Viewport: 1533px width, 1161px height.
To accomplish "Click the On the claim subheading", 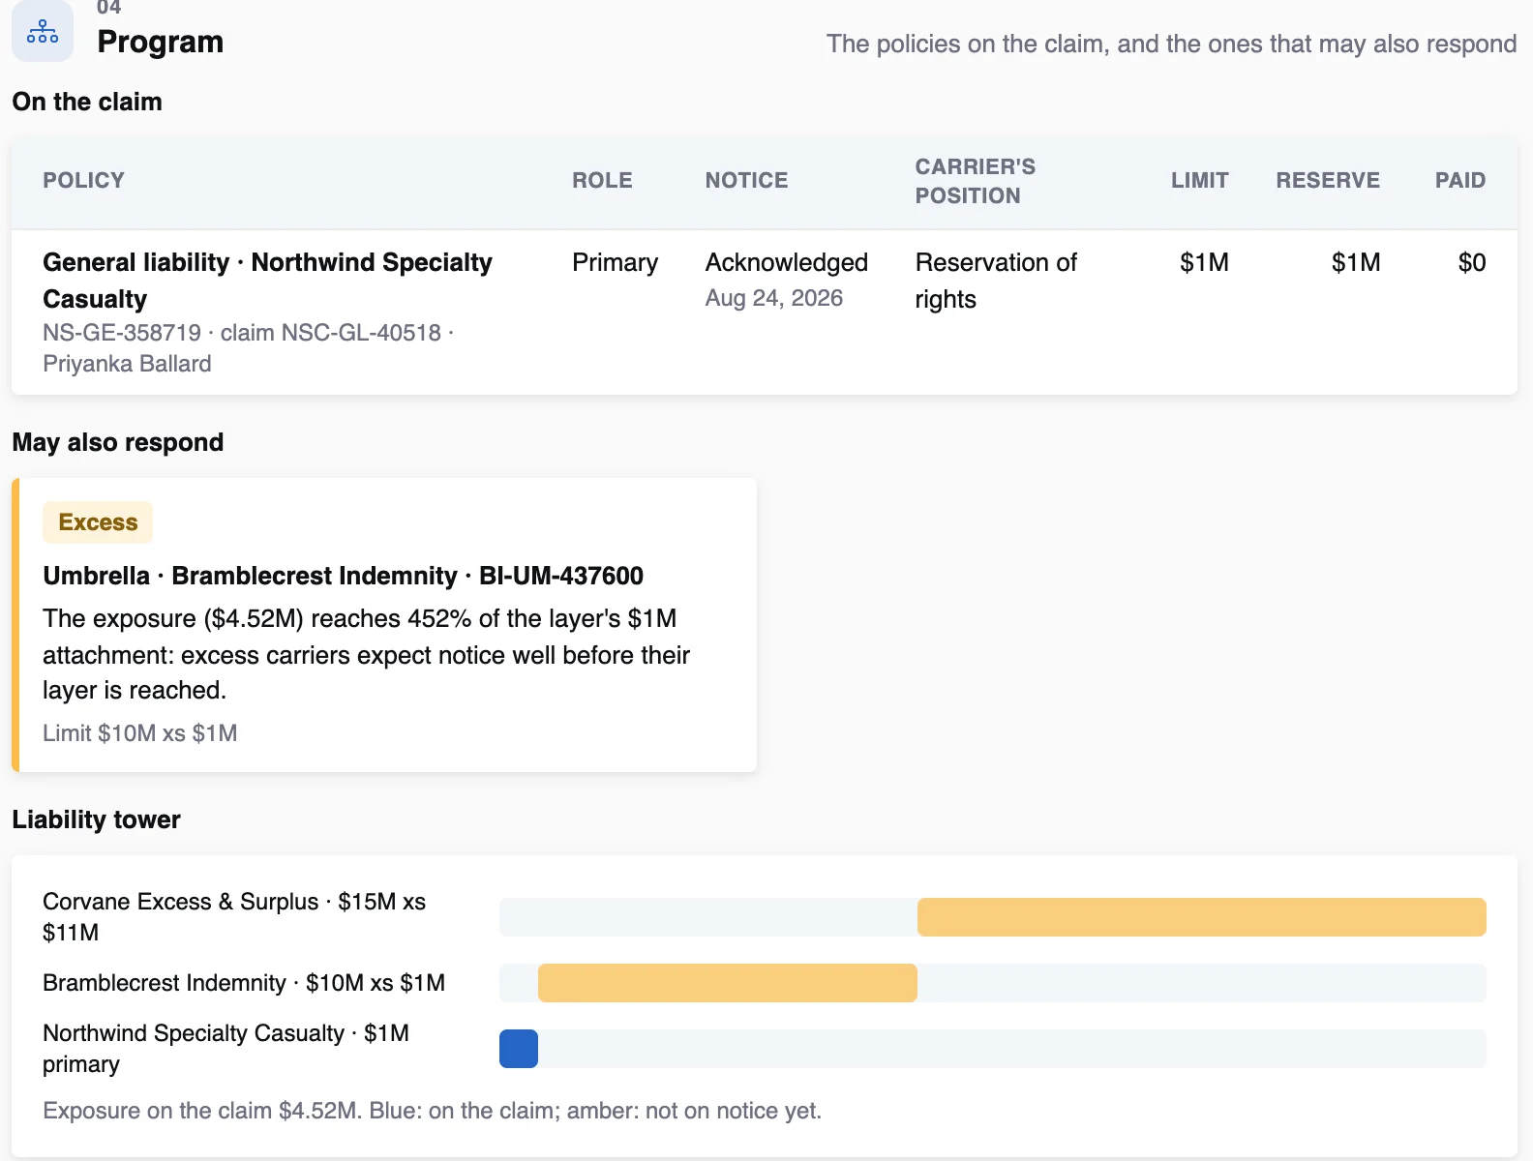I will (x=87, y=102).
